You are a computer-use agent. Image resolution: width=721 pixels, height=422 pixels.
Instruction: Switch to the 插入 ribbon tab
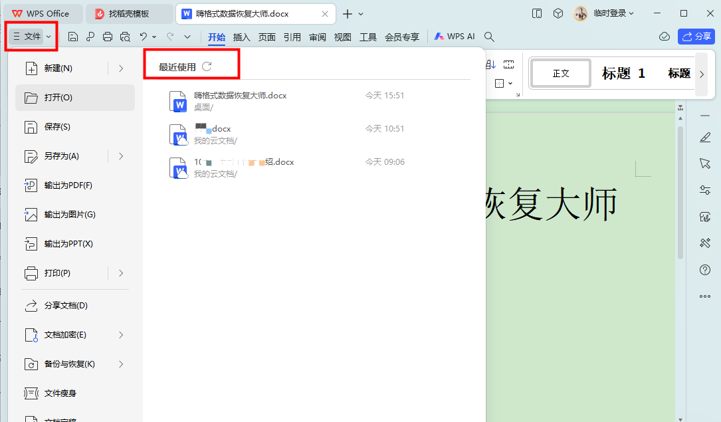click(242, 37)
